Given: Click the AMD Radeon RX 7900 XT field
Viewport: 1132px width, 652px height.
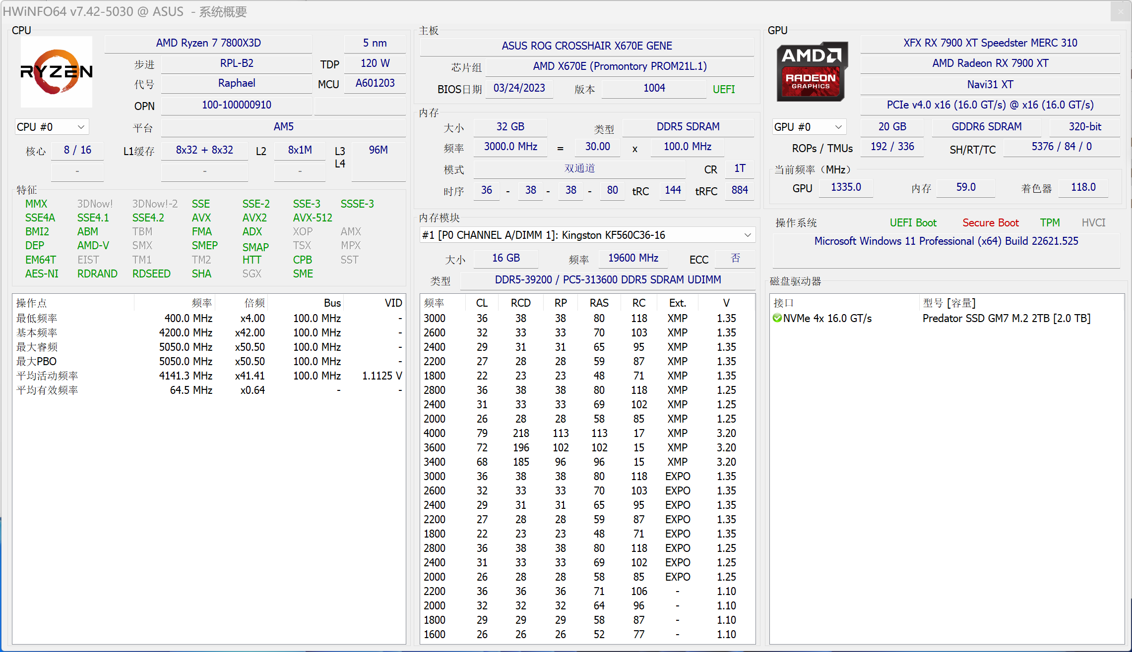Looking at the screenshot, I should (990, 63).
